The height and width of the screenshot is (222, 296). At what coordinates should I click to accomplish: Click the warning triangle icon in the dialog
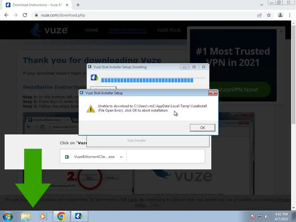91,109
